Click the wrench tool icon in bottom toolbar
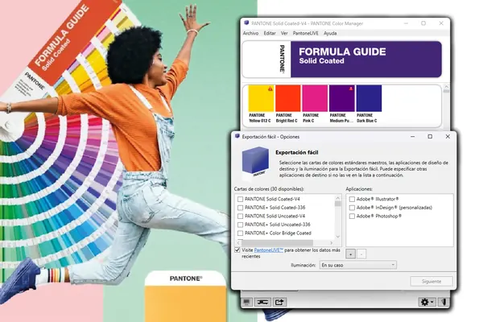 click(x=262, y=302)
